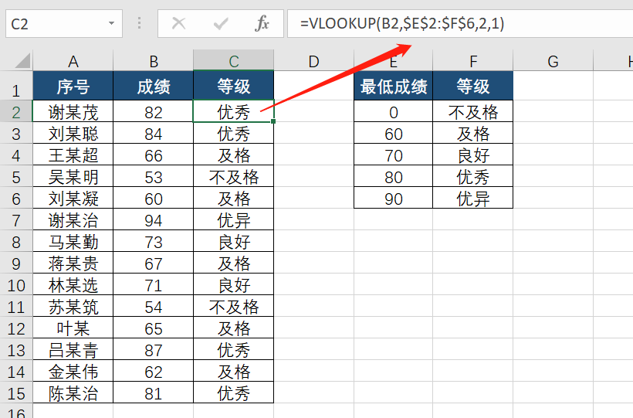
Task: Click the Enter checkmark formula bar icon
Action: [221, 24]
